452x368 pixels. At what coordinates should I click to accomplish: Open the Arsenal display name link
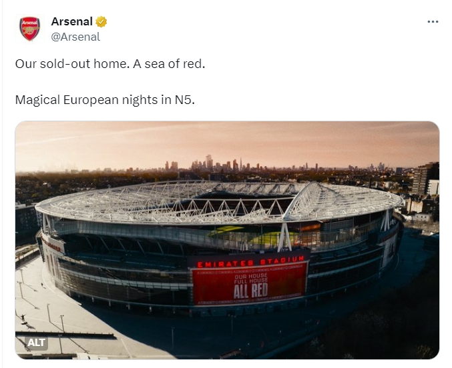coord(72,21)
